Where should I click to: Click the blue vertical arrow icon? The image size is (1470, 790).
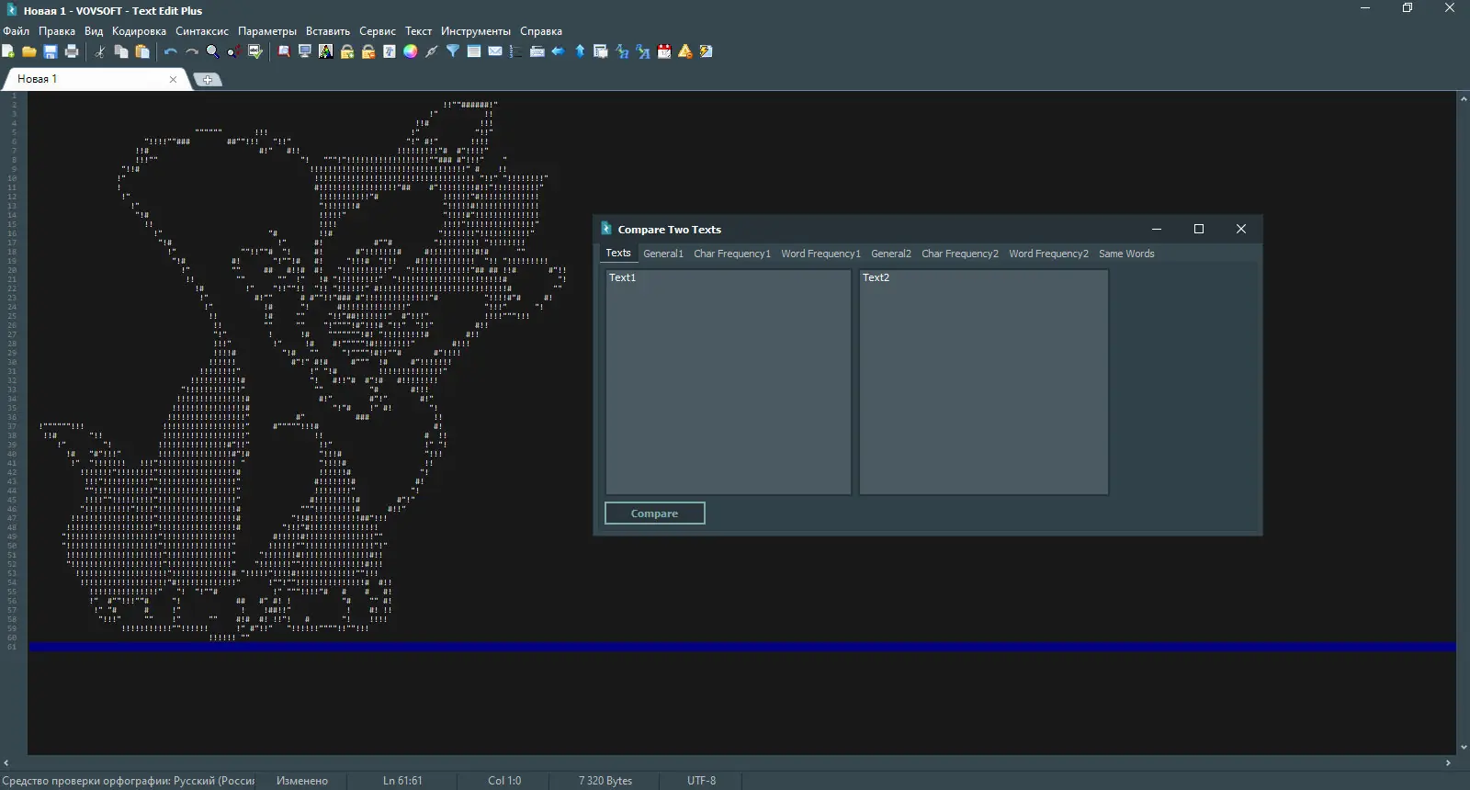(x=580, y=51)
